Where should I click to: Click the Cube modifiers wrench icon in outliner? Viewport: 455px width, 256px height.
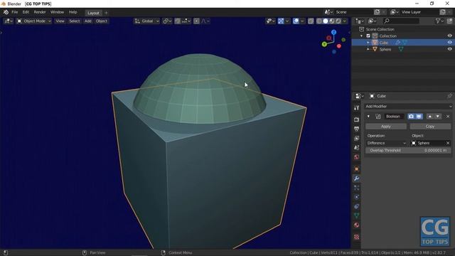pos(398,43)
